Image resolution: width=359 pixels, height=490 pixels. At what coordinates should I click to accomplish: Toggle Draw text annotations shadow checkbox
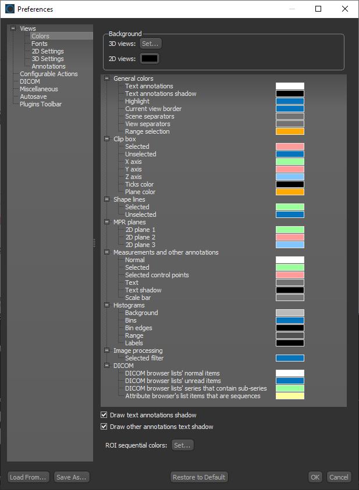click(104, 415)
